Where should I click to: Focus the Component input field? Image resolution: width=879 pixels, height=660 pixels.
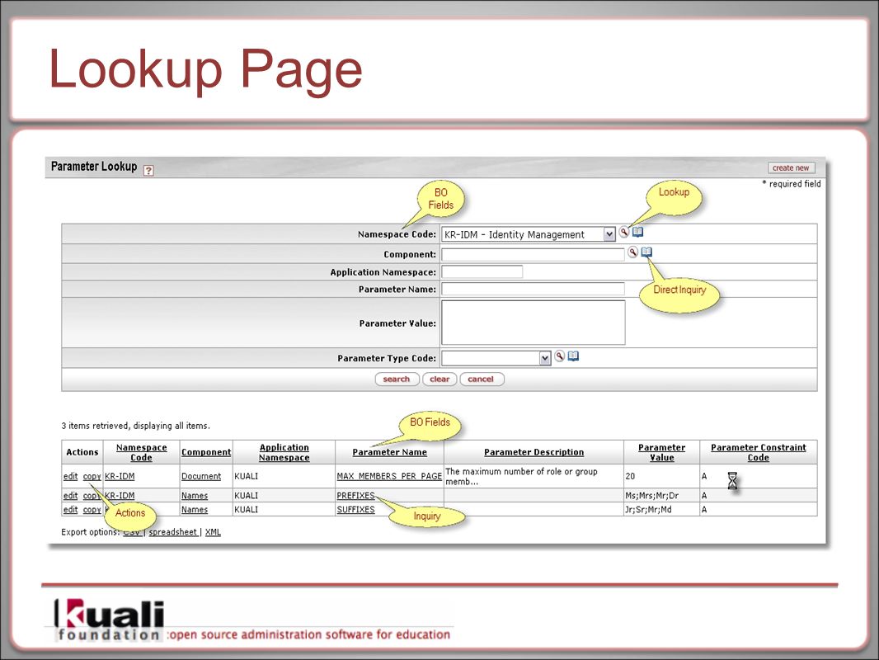tap(533, 255)
